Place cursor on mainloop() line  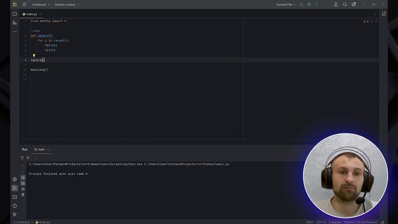click(x=40, y=70)
